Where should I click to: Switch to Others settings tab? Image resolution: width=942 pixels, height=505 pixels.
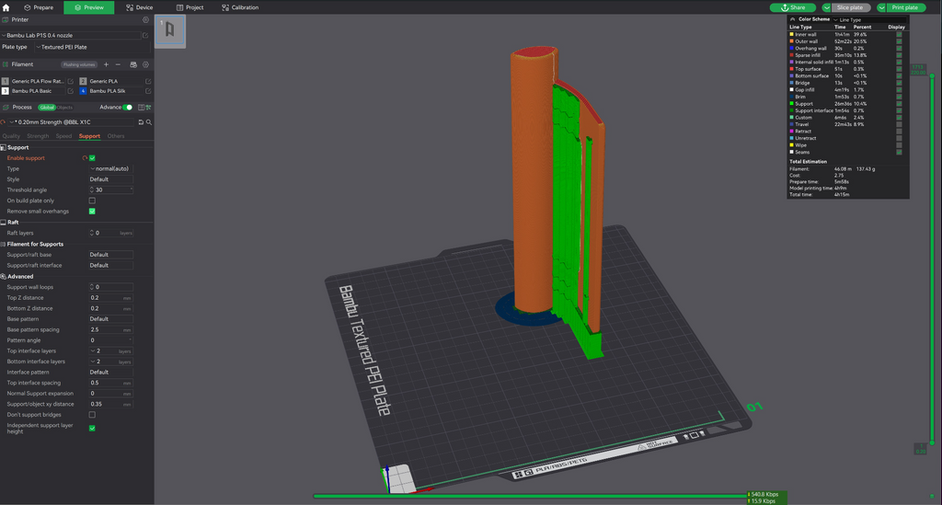pyautogui.click(x=116, y=136)
